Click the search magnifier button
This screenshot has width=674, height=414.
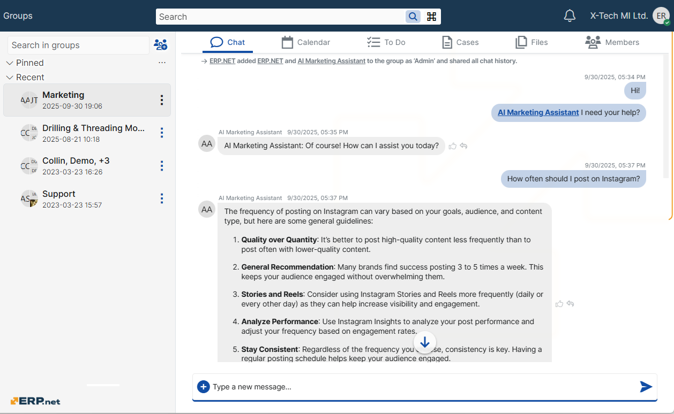[413, 17]
